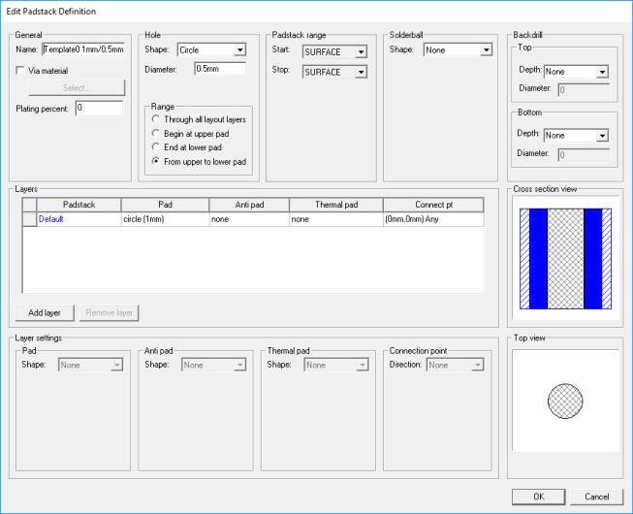This screenshot has height=514, width=633.
Task: Enable the Via material checkbox
Action: coord(19,71)
